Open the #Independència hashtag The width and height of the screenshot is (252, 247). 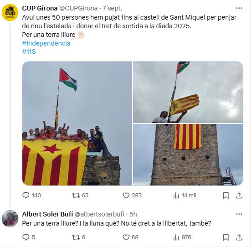click(x=46, y=43)
